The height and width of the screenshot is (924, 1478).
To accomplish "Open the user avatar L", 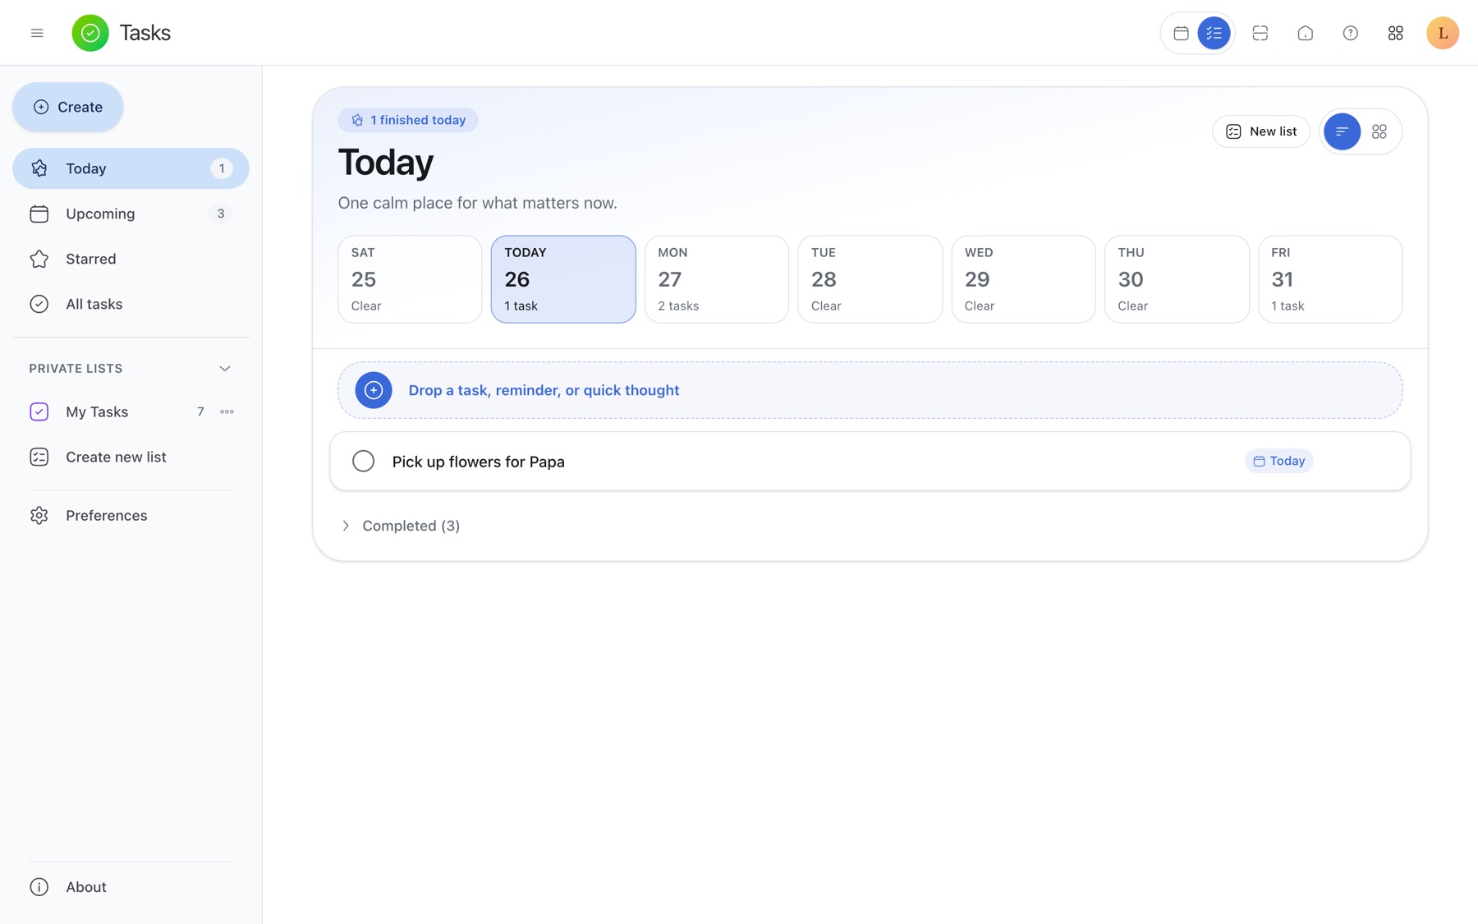I will [x=1443, y=33].
